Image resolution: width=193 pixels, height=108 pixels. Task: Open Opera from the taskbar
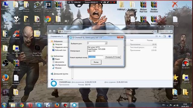30,105
